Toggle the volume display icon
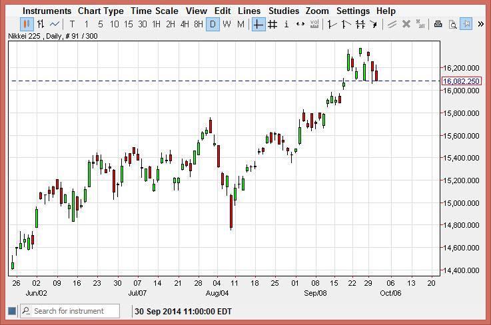Image resolution: width=491 pixels, height=325 pixels. coord(314,25)
